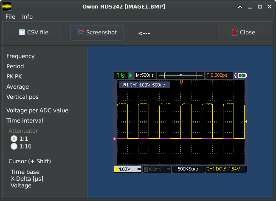Click the Owon app icon in title bar
This screenshot has height=201, width=276.
(7, 6)
